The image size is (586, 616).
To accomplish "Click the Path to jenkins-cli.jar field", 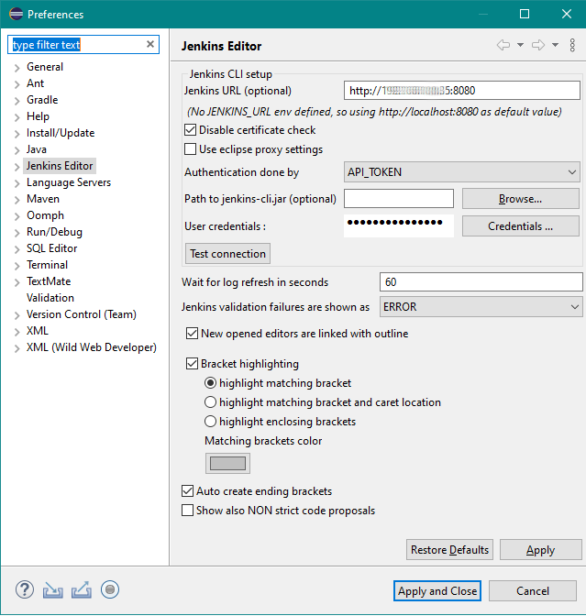I will pyautogui.click(x=399, y=199).
